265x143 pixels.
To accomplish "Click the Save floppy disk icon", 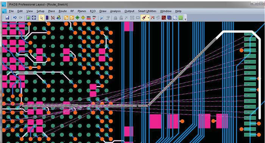I will pos(7,18).
